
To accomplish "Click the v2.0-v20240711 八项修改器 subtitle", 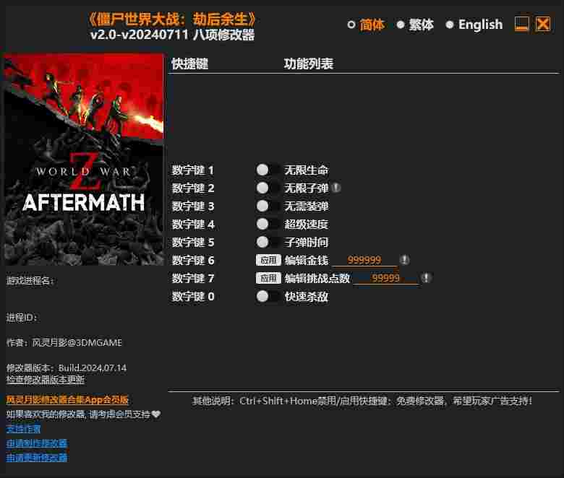I will (x=172, y=35).
